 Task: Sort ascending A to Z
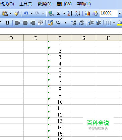click(x=70, y=13)
